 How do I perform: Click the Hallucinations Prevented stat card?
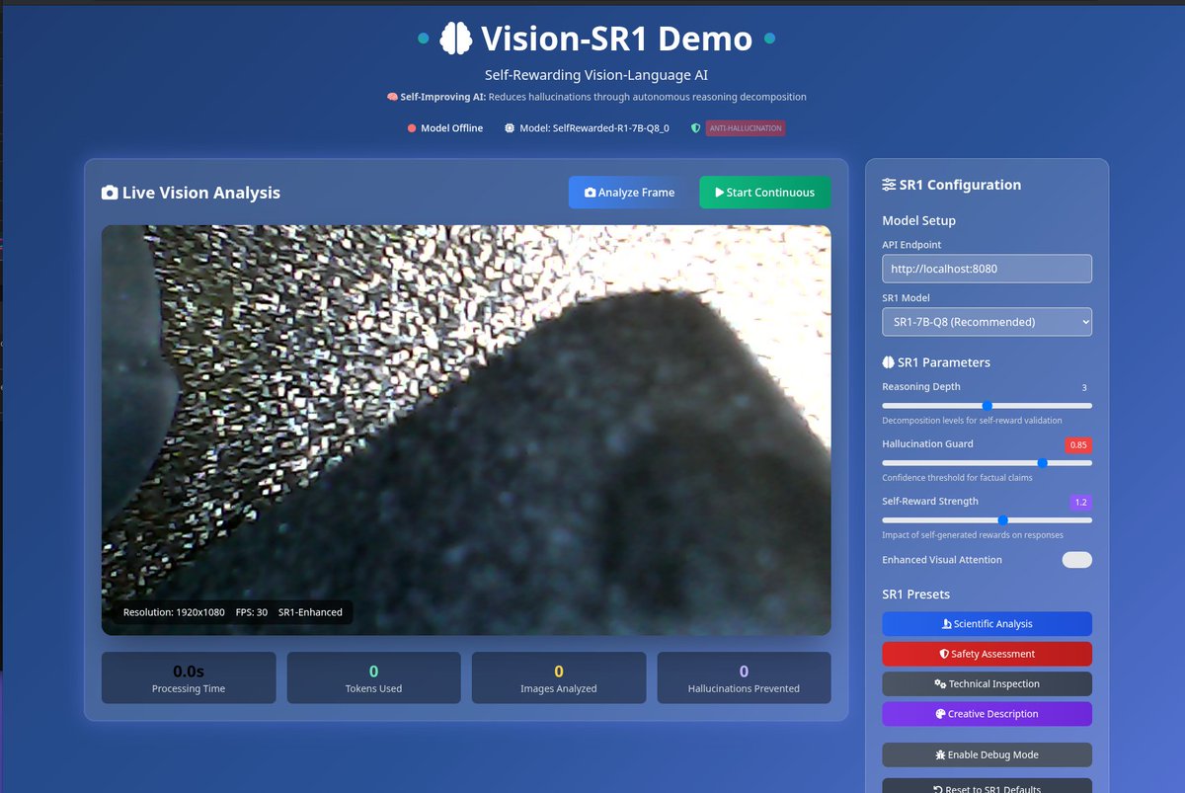tap(744, 677)
